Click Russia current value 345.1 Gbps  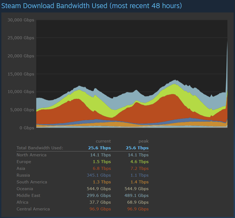(x=99, y=175)
